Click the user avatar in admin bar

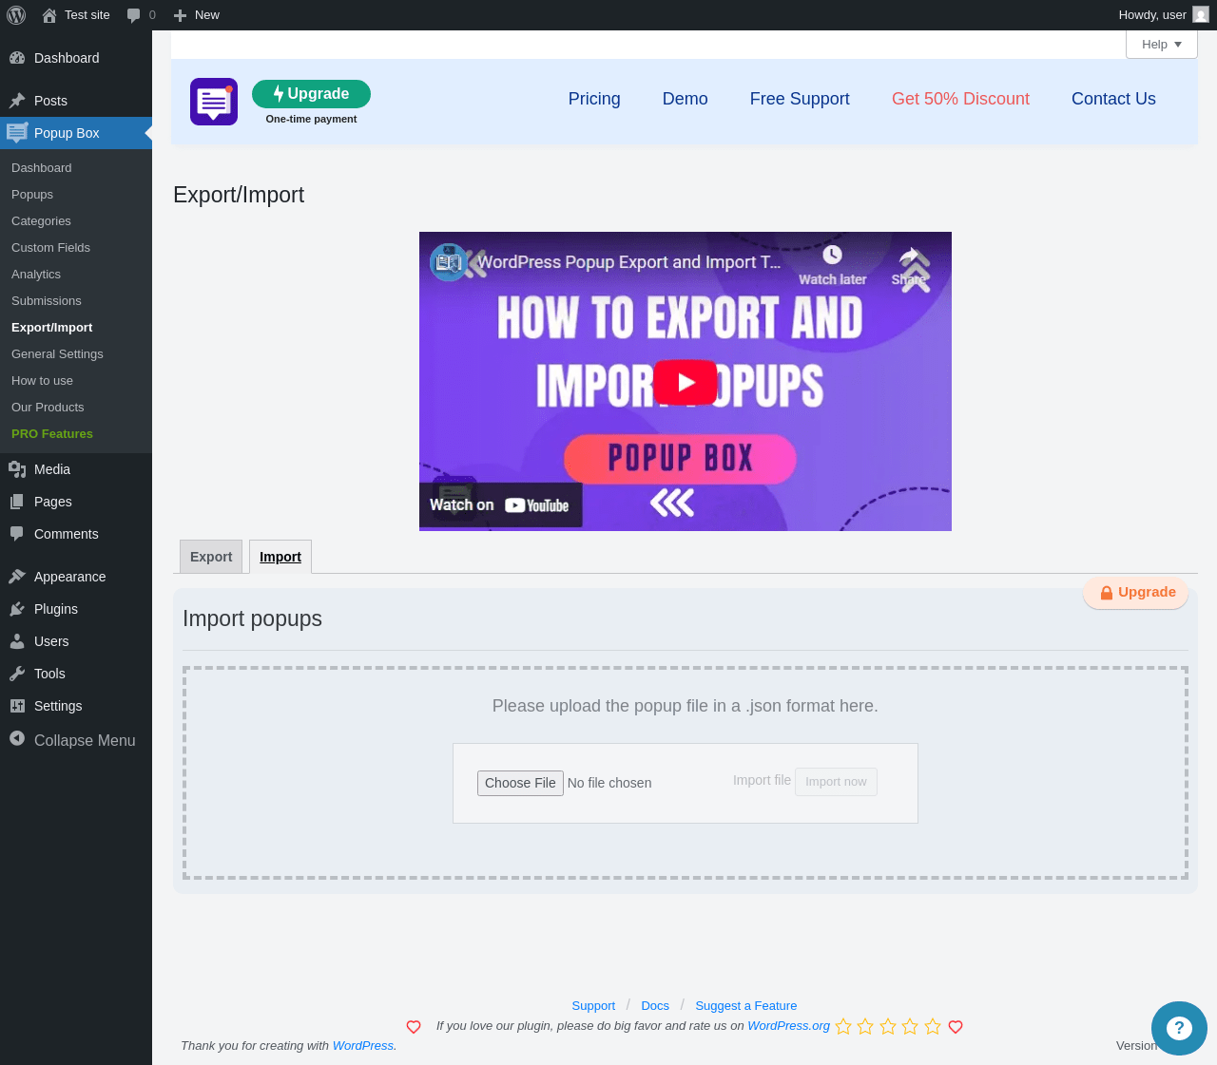click(1201, 15)
